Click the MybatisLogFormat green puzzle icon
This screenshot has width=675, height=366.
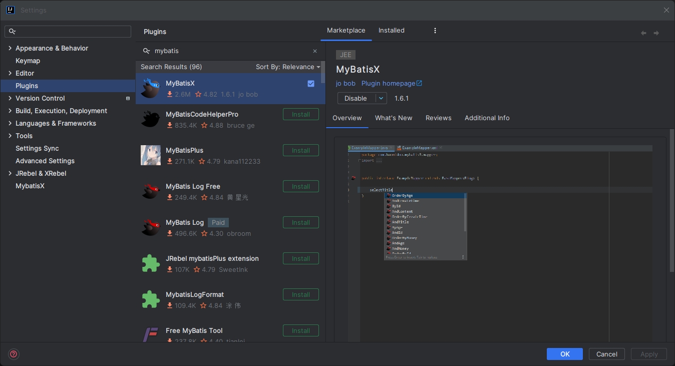coord(151,299)
